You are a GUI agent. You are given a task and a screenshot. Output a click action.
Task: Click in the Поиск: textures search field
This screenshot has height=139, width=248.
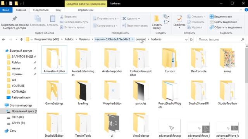click(219, 39)
